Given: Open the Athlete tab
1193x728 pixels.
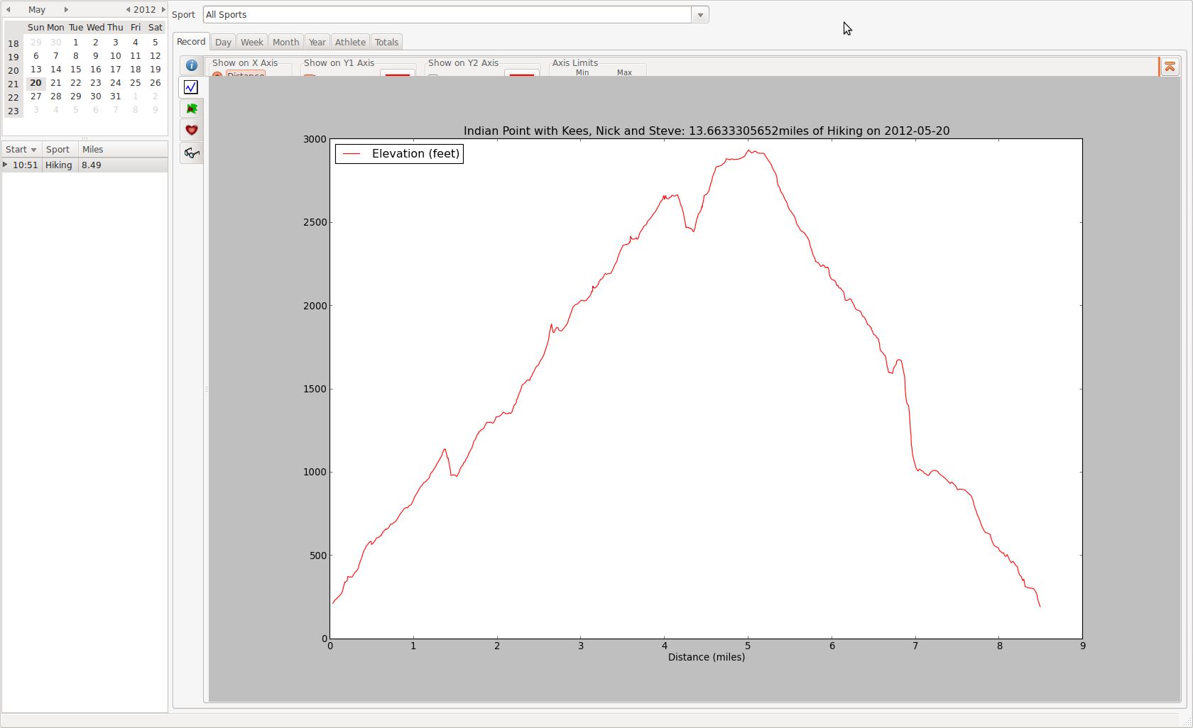Looking at the screenshot, I should point(350,43).
